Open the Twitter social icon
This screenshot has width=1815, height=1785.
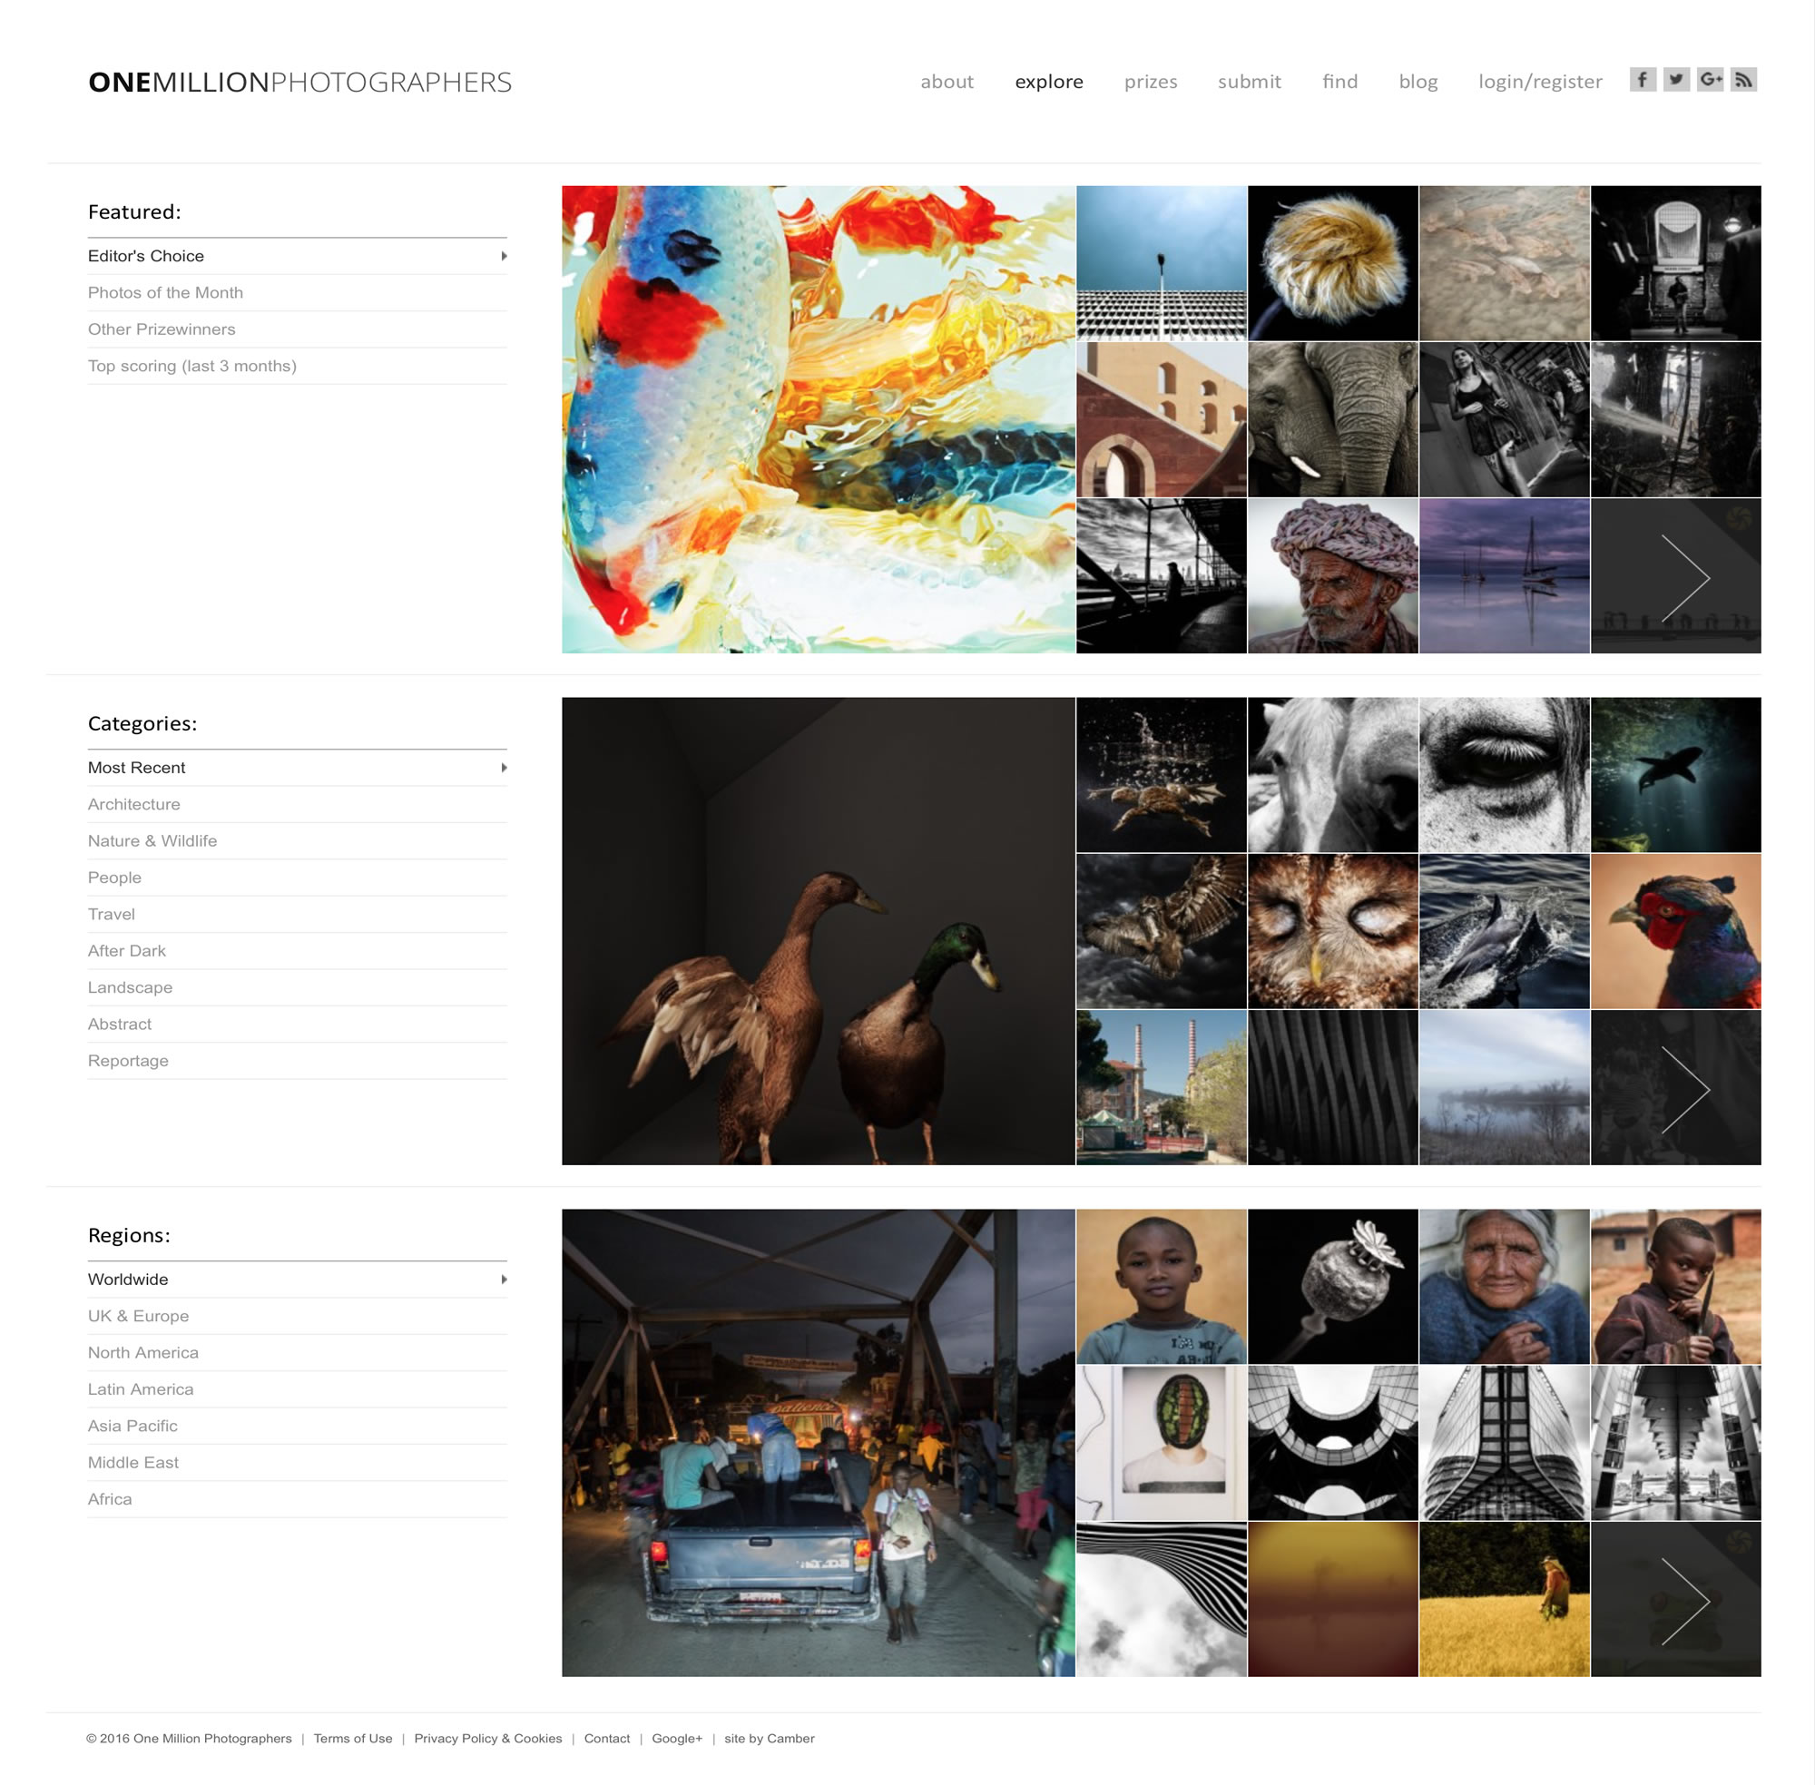[x=1676, y=80]
